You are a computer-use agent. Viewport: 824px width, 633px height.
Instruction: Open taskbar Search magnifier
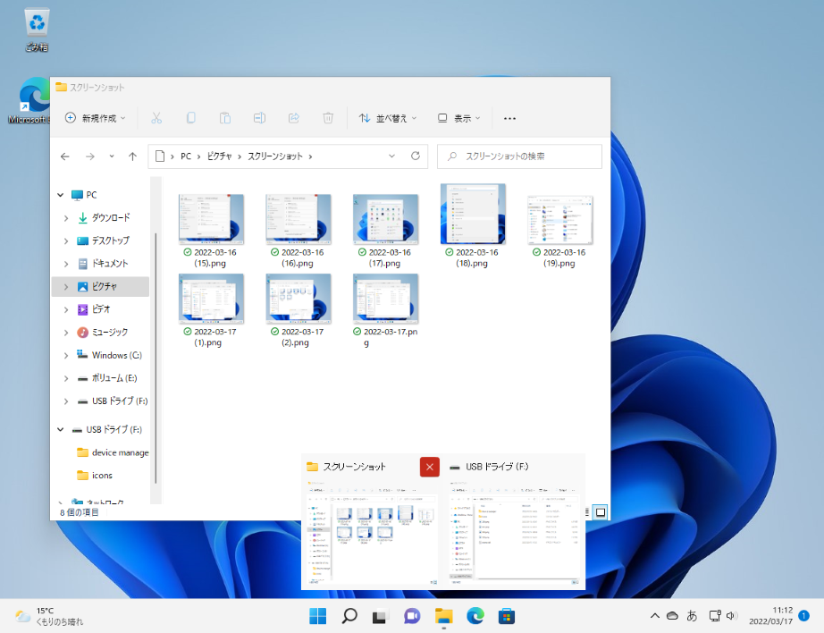coord(349,616)
